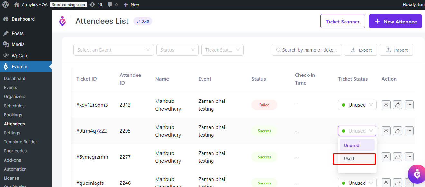Go to Organizers submenu
Image resolution: width=425 pixels, height=187 pixels.
tap(14, 96)
